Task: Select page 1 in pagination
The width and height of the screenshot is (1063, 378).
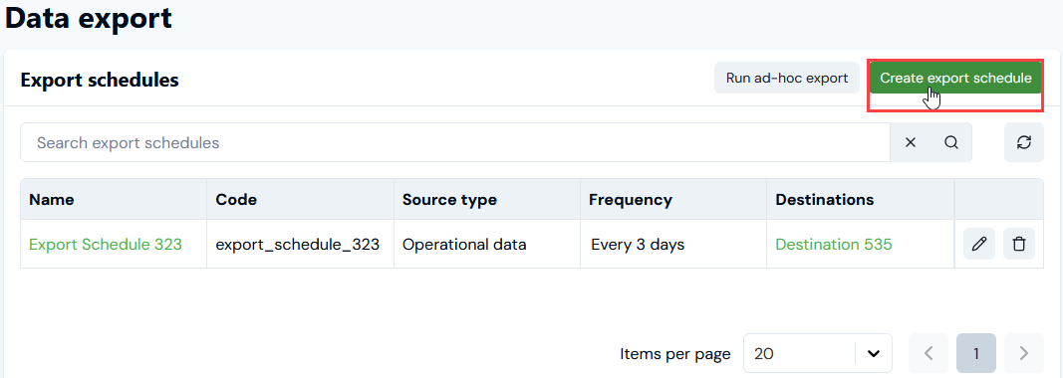Action: 976,353
